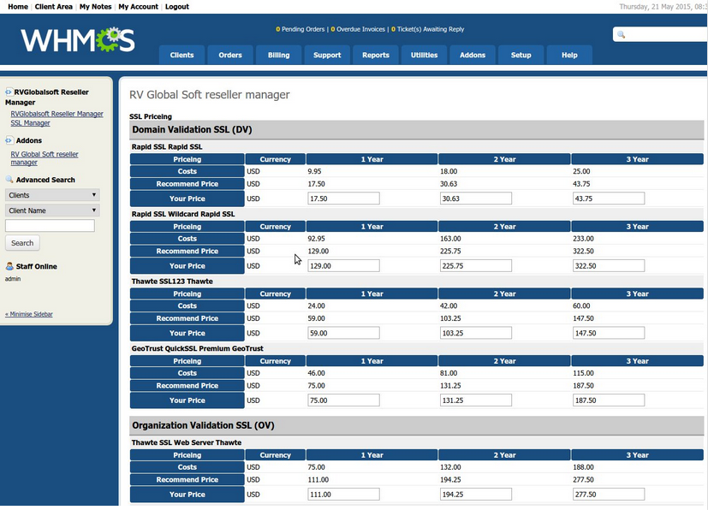The width and height of the screenshot is (708, 510).
Task: Open the Help menu tab
Action: 569,55
